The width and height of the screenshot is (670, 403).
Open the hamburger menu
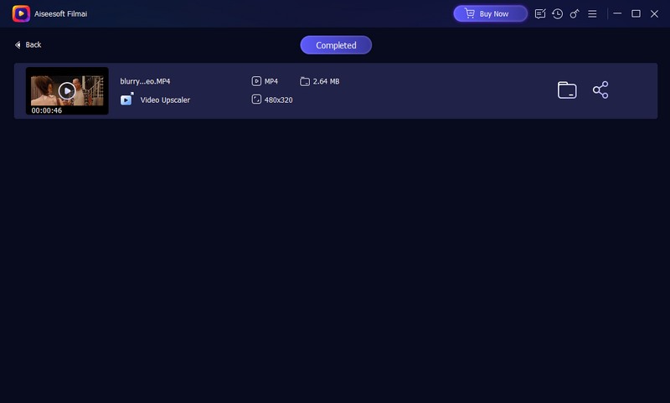tap(592, 13)
